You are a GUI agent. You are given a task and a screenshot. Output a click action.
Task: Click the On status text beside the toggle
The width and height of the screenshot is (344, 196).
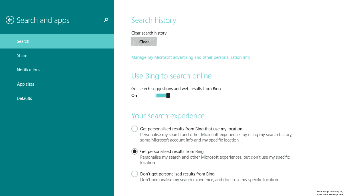click(x=134, y=96)
